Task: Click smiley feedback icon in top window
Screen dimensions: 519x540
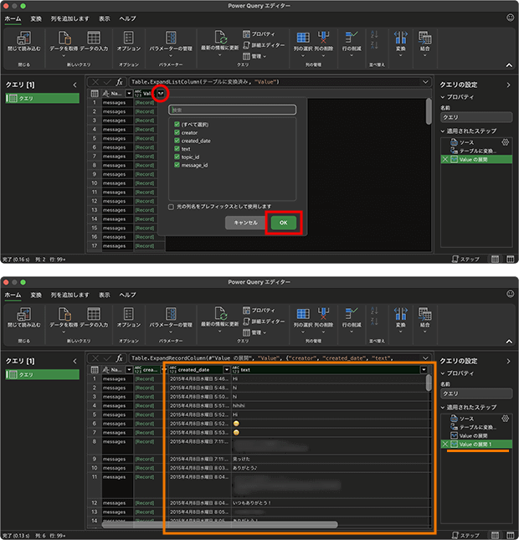Action: tap(510, 18)
